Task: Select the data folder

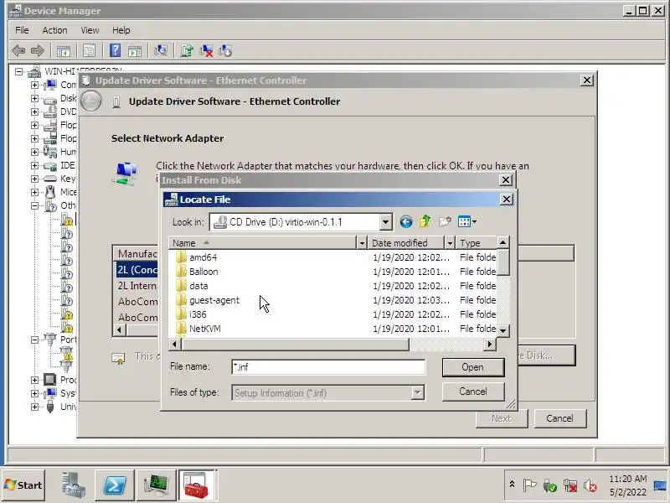Action: 198,286
